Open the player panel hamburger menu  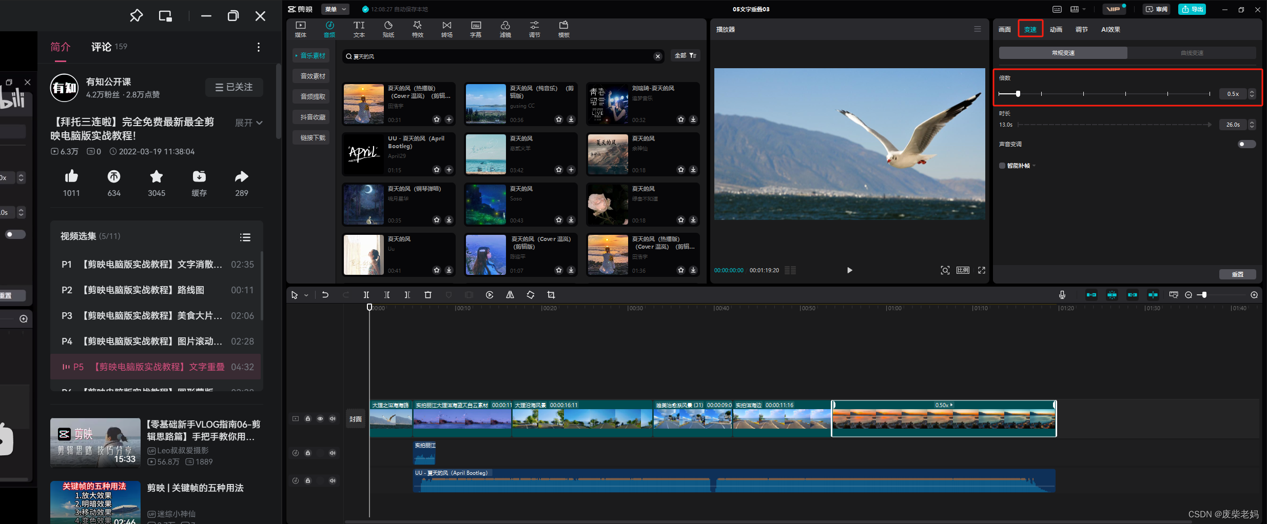click(978, 29)
